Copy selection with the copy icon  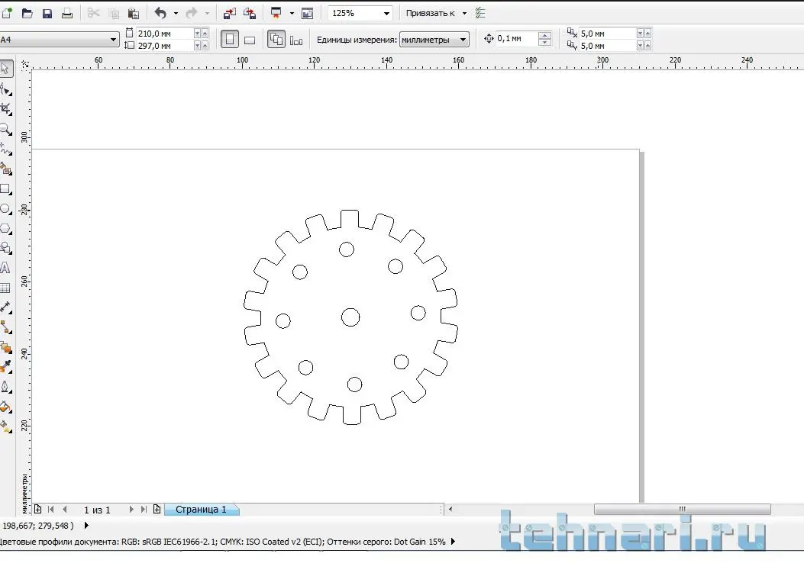[114, 13]
